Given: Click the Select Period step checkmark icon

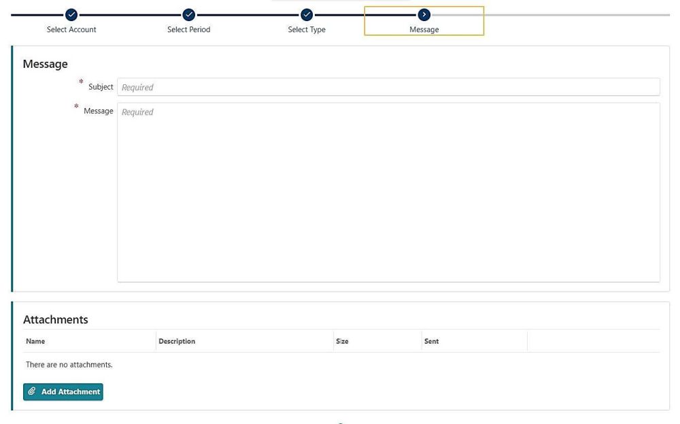Looking at the screenshot, I should pyautogui.click(x=189, y=14).
